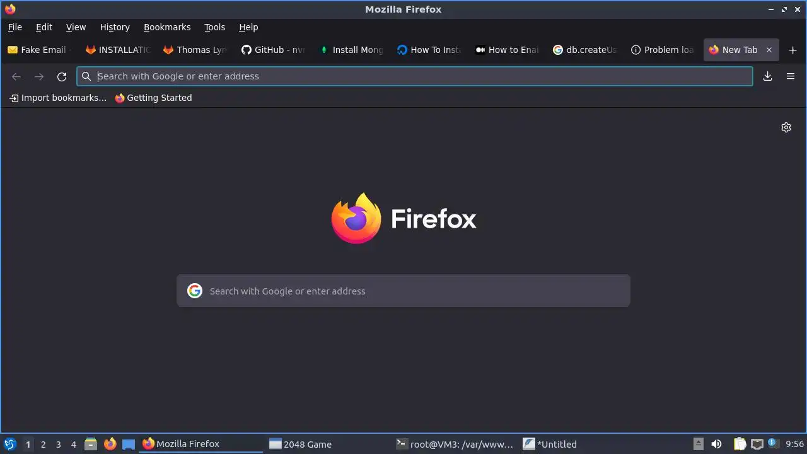Viewport: 807px width, 454px height.
Task: Switch to workspace 1
Action: click(x=28, y=445)
